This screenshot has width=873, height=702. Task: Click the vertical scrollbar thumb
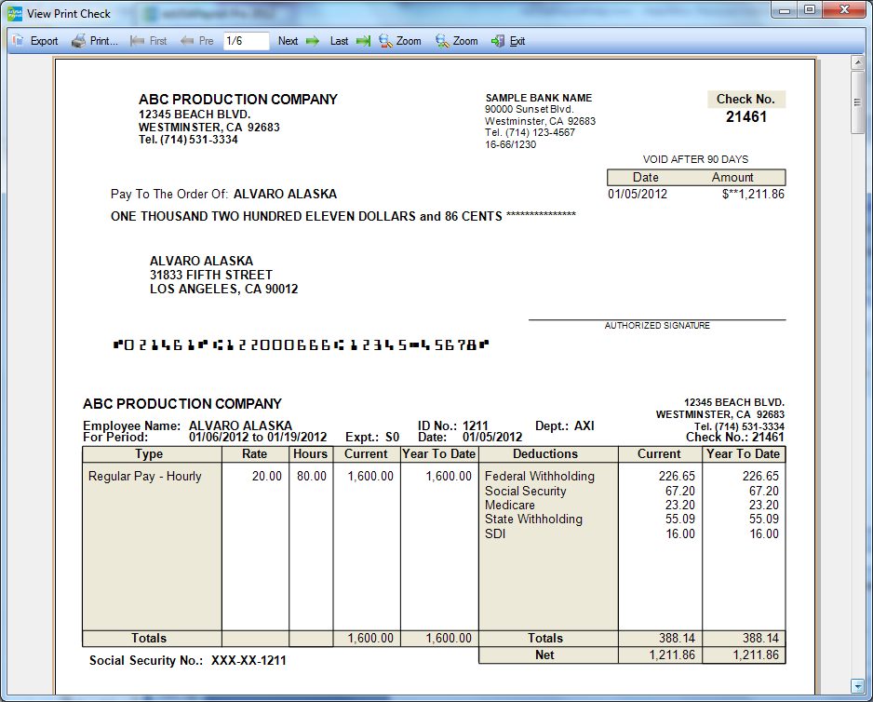click(x=858, y=103)
